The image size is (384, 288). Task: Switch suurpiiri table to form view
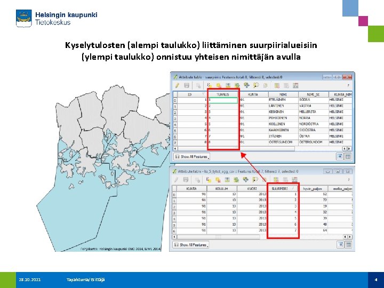tap(340, 156)
